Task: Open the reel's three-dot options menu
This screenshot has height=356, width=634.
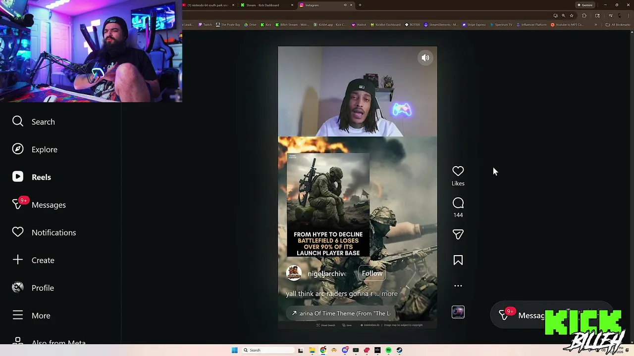Action: coord(458,286)
